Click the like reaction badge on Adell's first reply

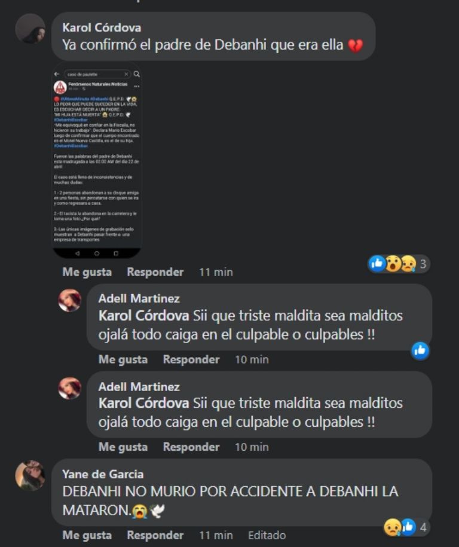click(x=420, y=350)
